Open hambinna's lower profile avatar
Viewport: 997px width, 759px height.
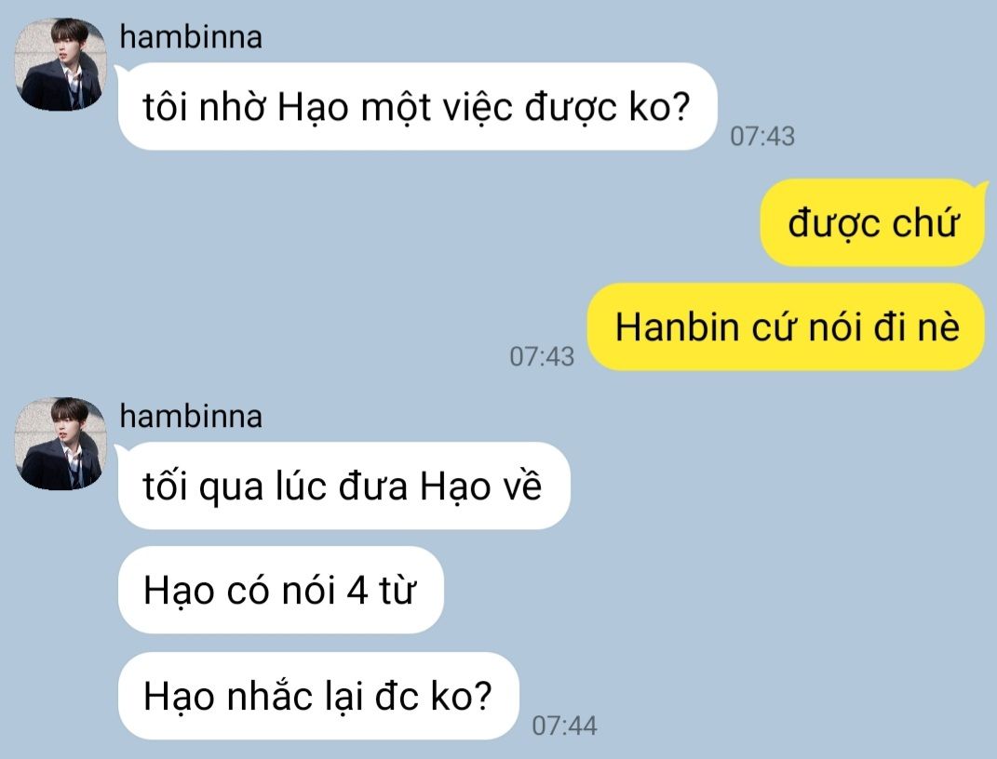tap(61, 444)
